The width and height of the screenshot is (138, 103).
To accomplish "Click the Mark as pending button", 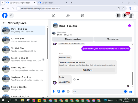I will (73, 39).
